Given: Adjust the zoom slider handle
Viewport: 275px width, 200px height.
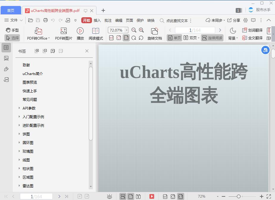Looking at the screenshot, I should [x=238, y=196].
